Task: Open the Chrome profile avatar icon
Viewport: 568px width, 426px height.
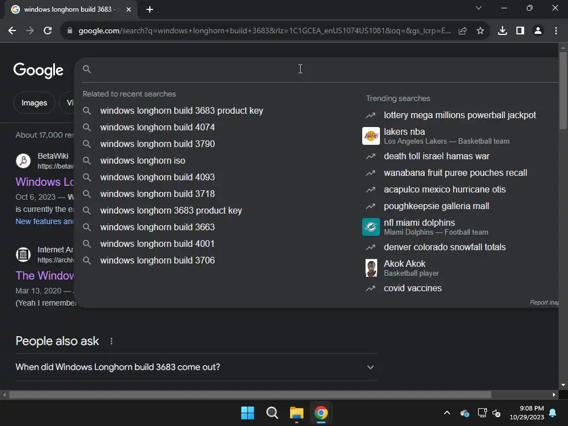Action: tap(538, 31)
